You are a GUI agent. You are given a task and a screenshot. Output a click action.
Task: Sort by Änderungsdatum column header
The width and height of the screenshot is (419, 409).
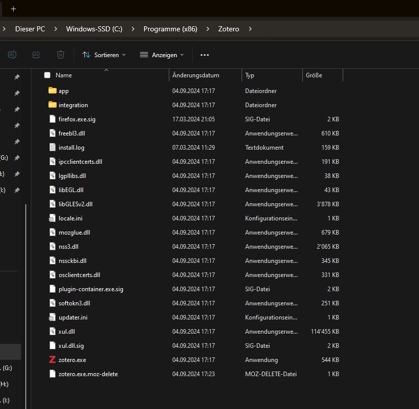[x=196, y=75]
